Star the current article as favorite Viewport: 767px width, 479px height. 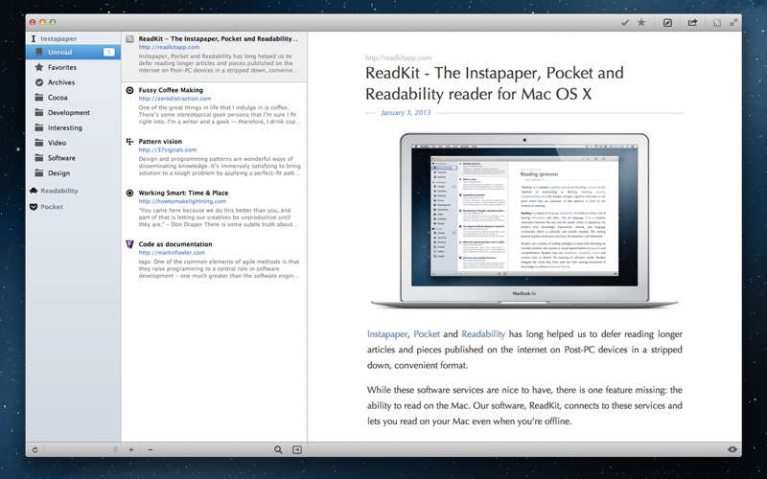click(640, 21)
